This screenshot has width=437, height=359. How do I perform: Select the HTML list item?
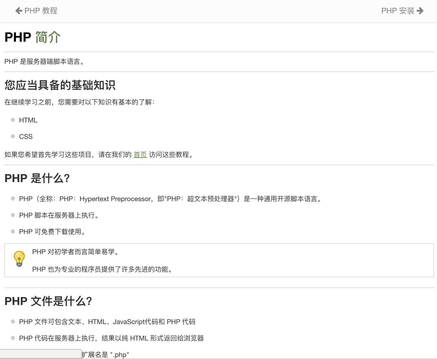[28, 120]
